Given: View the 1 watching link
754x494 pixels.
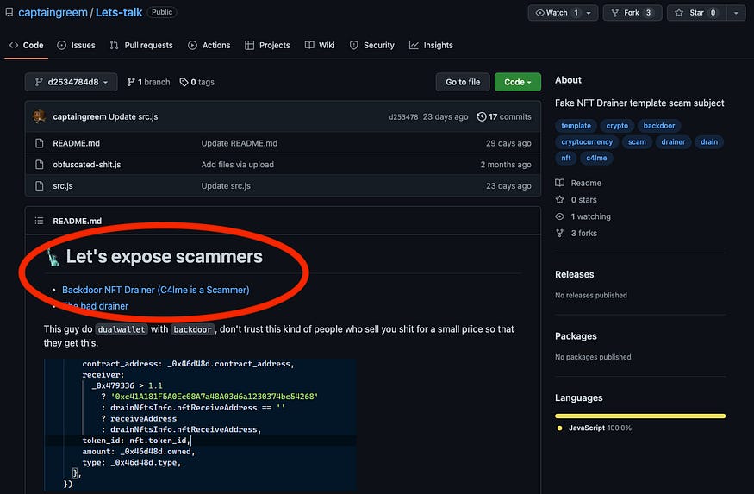Looking at the screenshot, I should 583,216.
